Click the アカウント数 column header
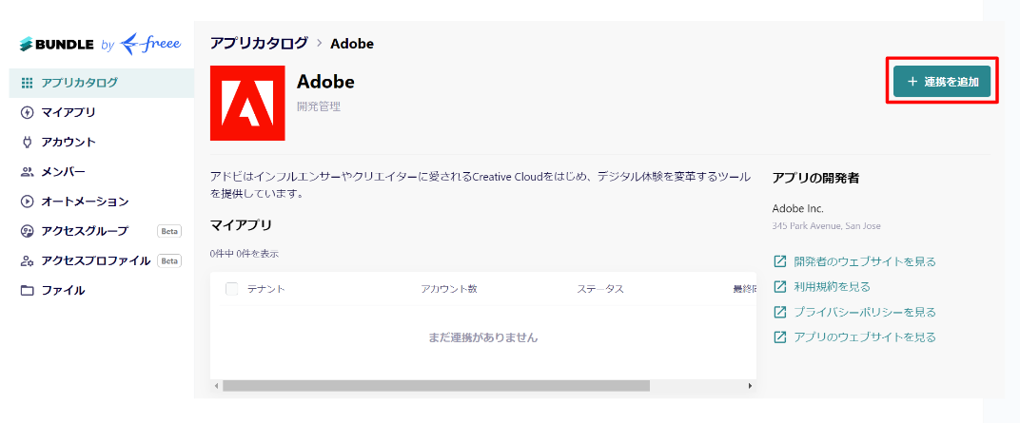The width and height of the screenshot is (1020, 423). point(449,289)
